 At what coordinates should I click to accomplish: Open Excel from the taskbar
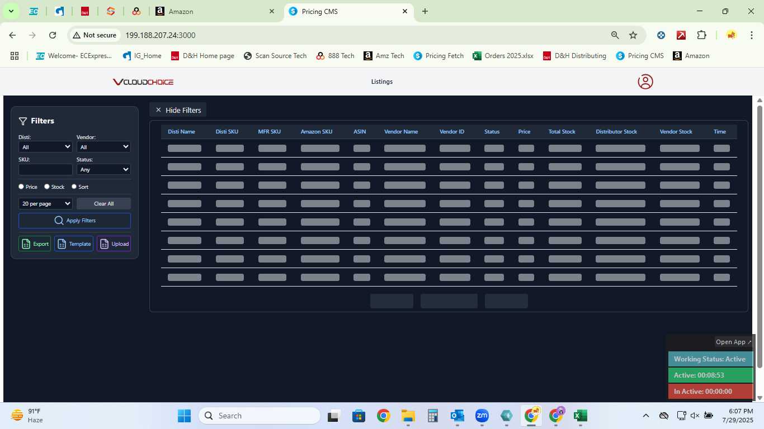(580, 416)
